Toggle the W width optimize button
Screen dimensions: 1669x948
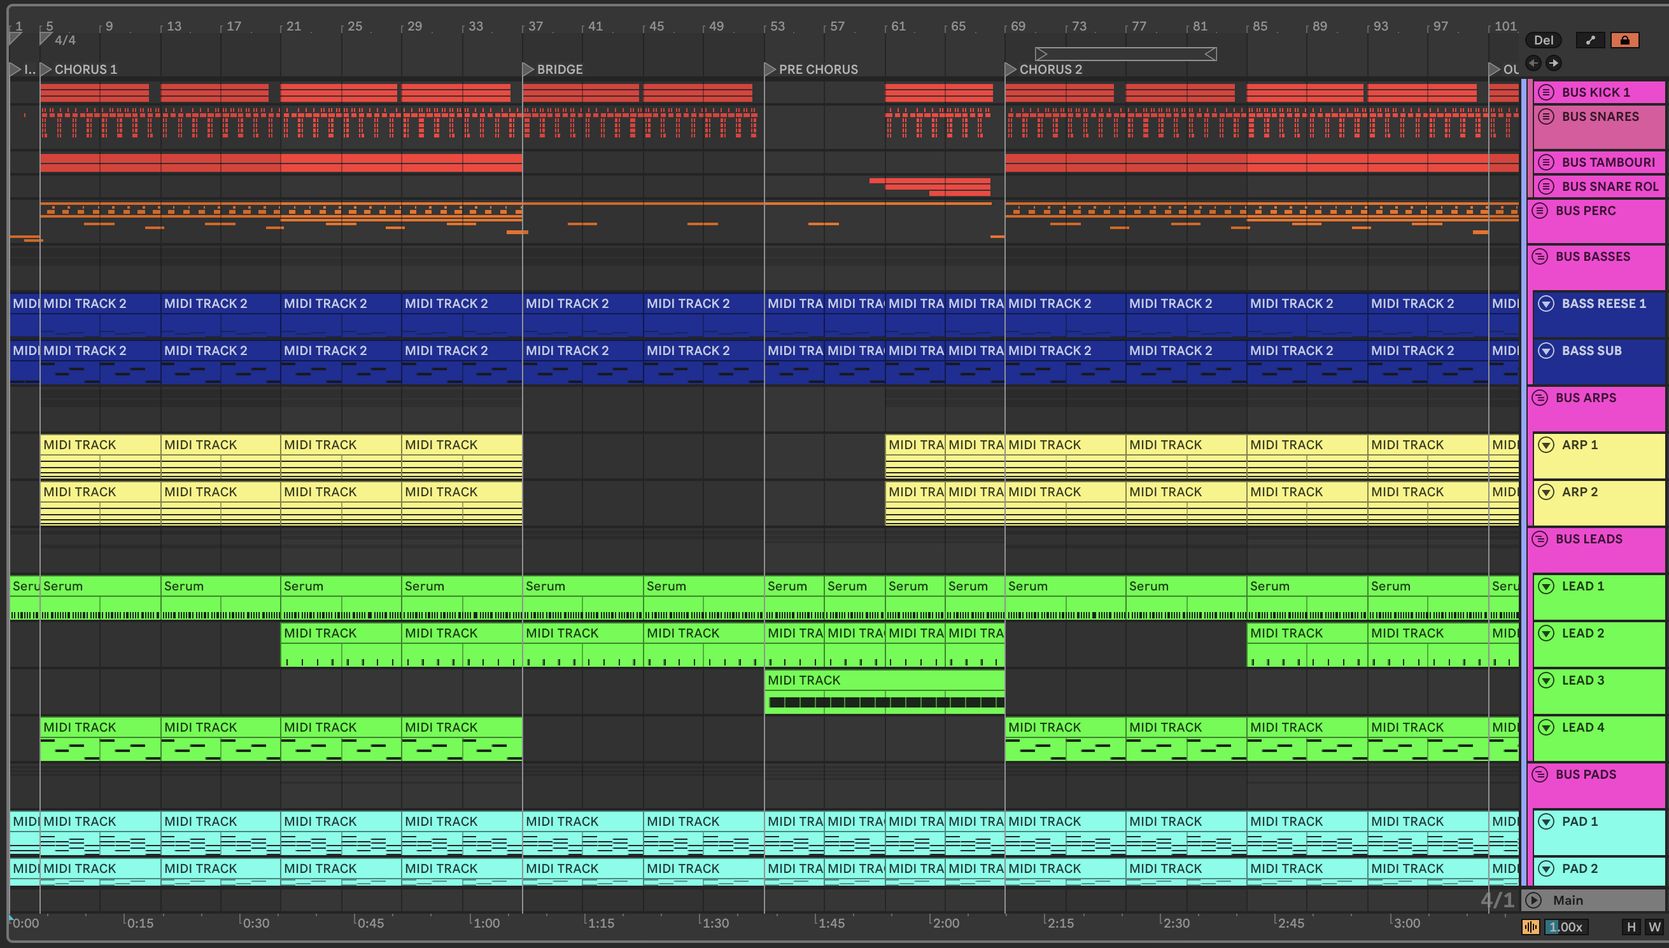(x=1654, y=926)
